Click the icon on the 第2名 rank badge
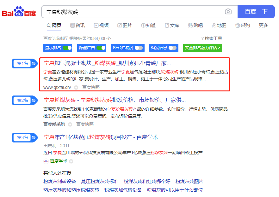Screen dimensions: 279x197 [34, 100]
